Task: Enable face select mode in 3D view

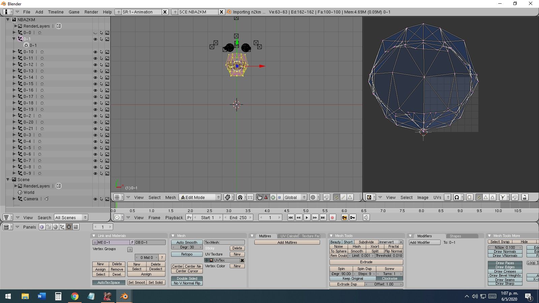Action: (350, 197)
